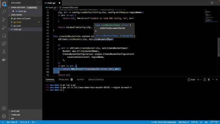Viewport: 220px width, 124px height.
Task: Open s3.ListBucketsInput on pkg.go.dev link
Action: (x=114, y=36)
